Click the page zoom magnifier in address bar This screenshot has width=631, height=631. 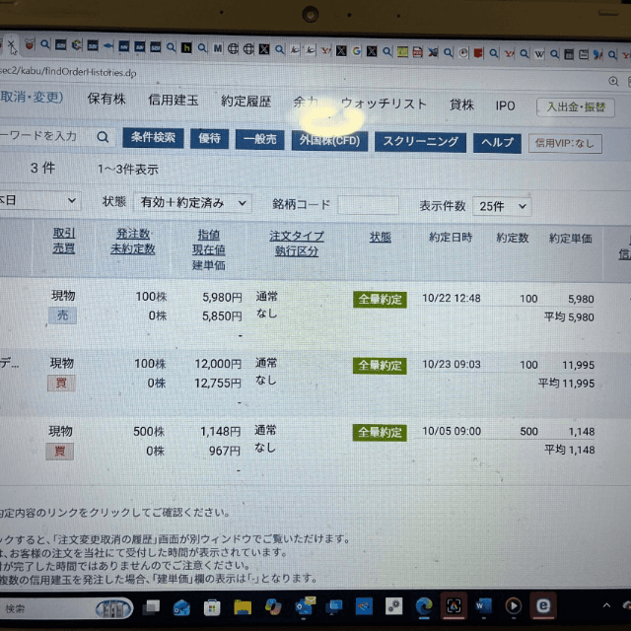click(613, 81)
